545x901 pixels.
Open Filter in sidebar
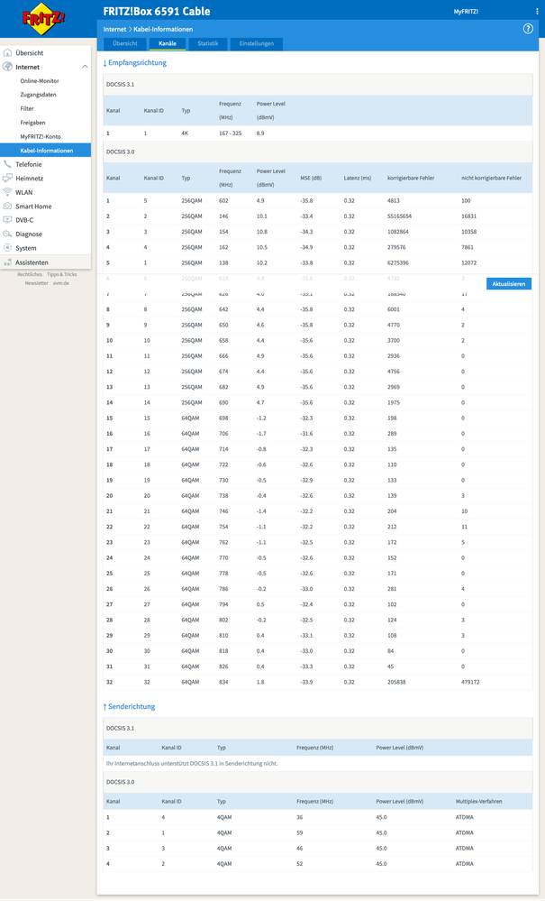pos(27,108)
